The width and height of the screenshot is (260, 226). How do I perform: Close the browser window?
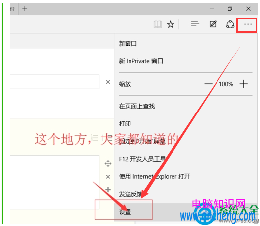(x=248, y=9)
